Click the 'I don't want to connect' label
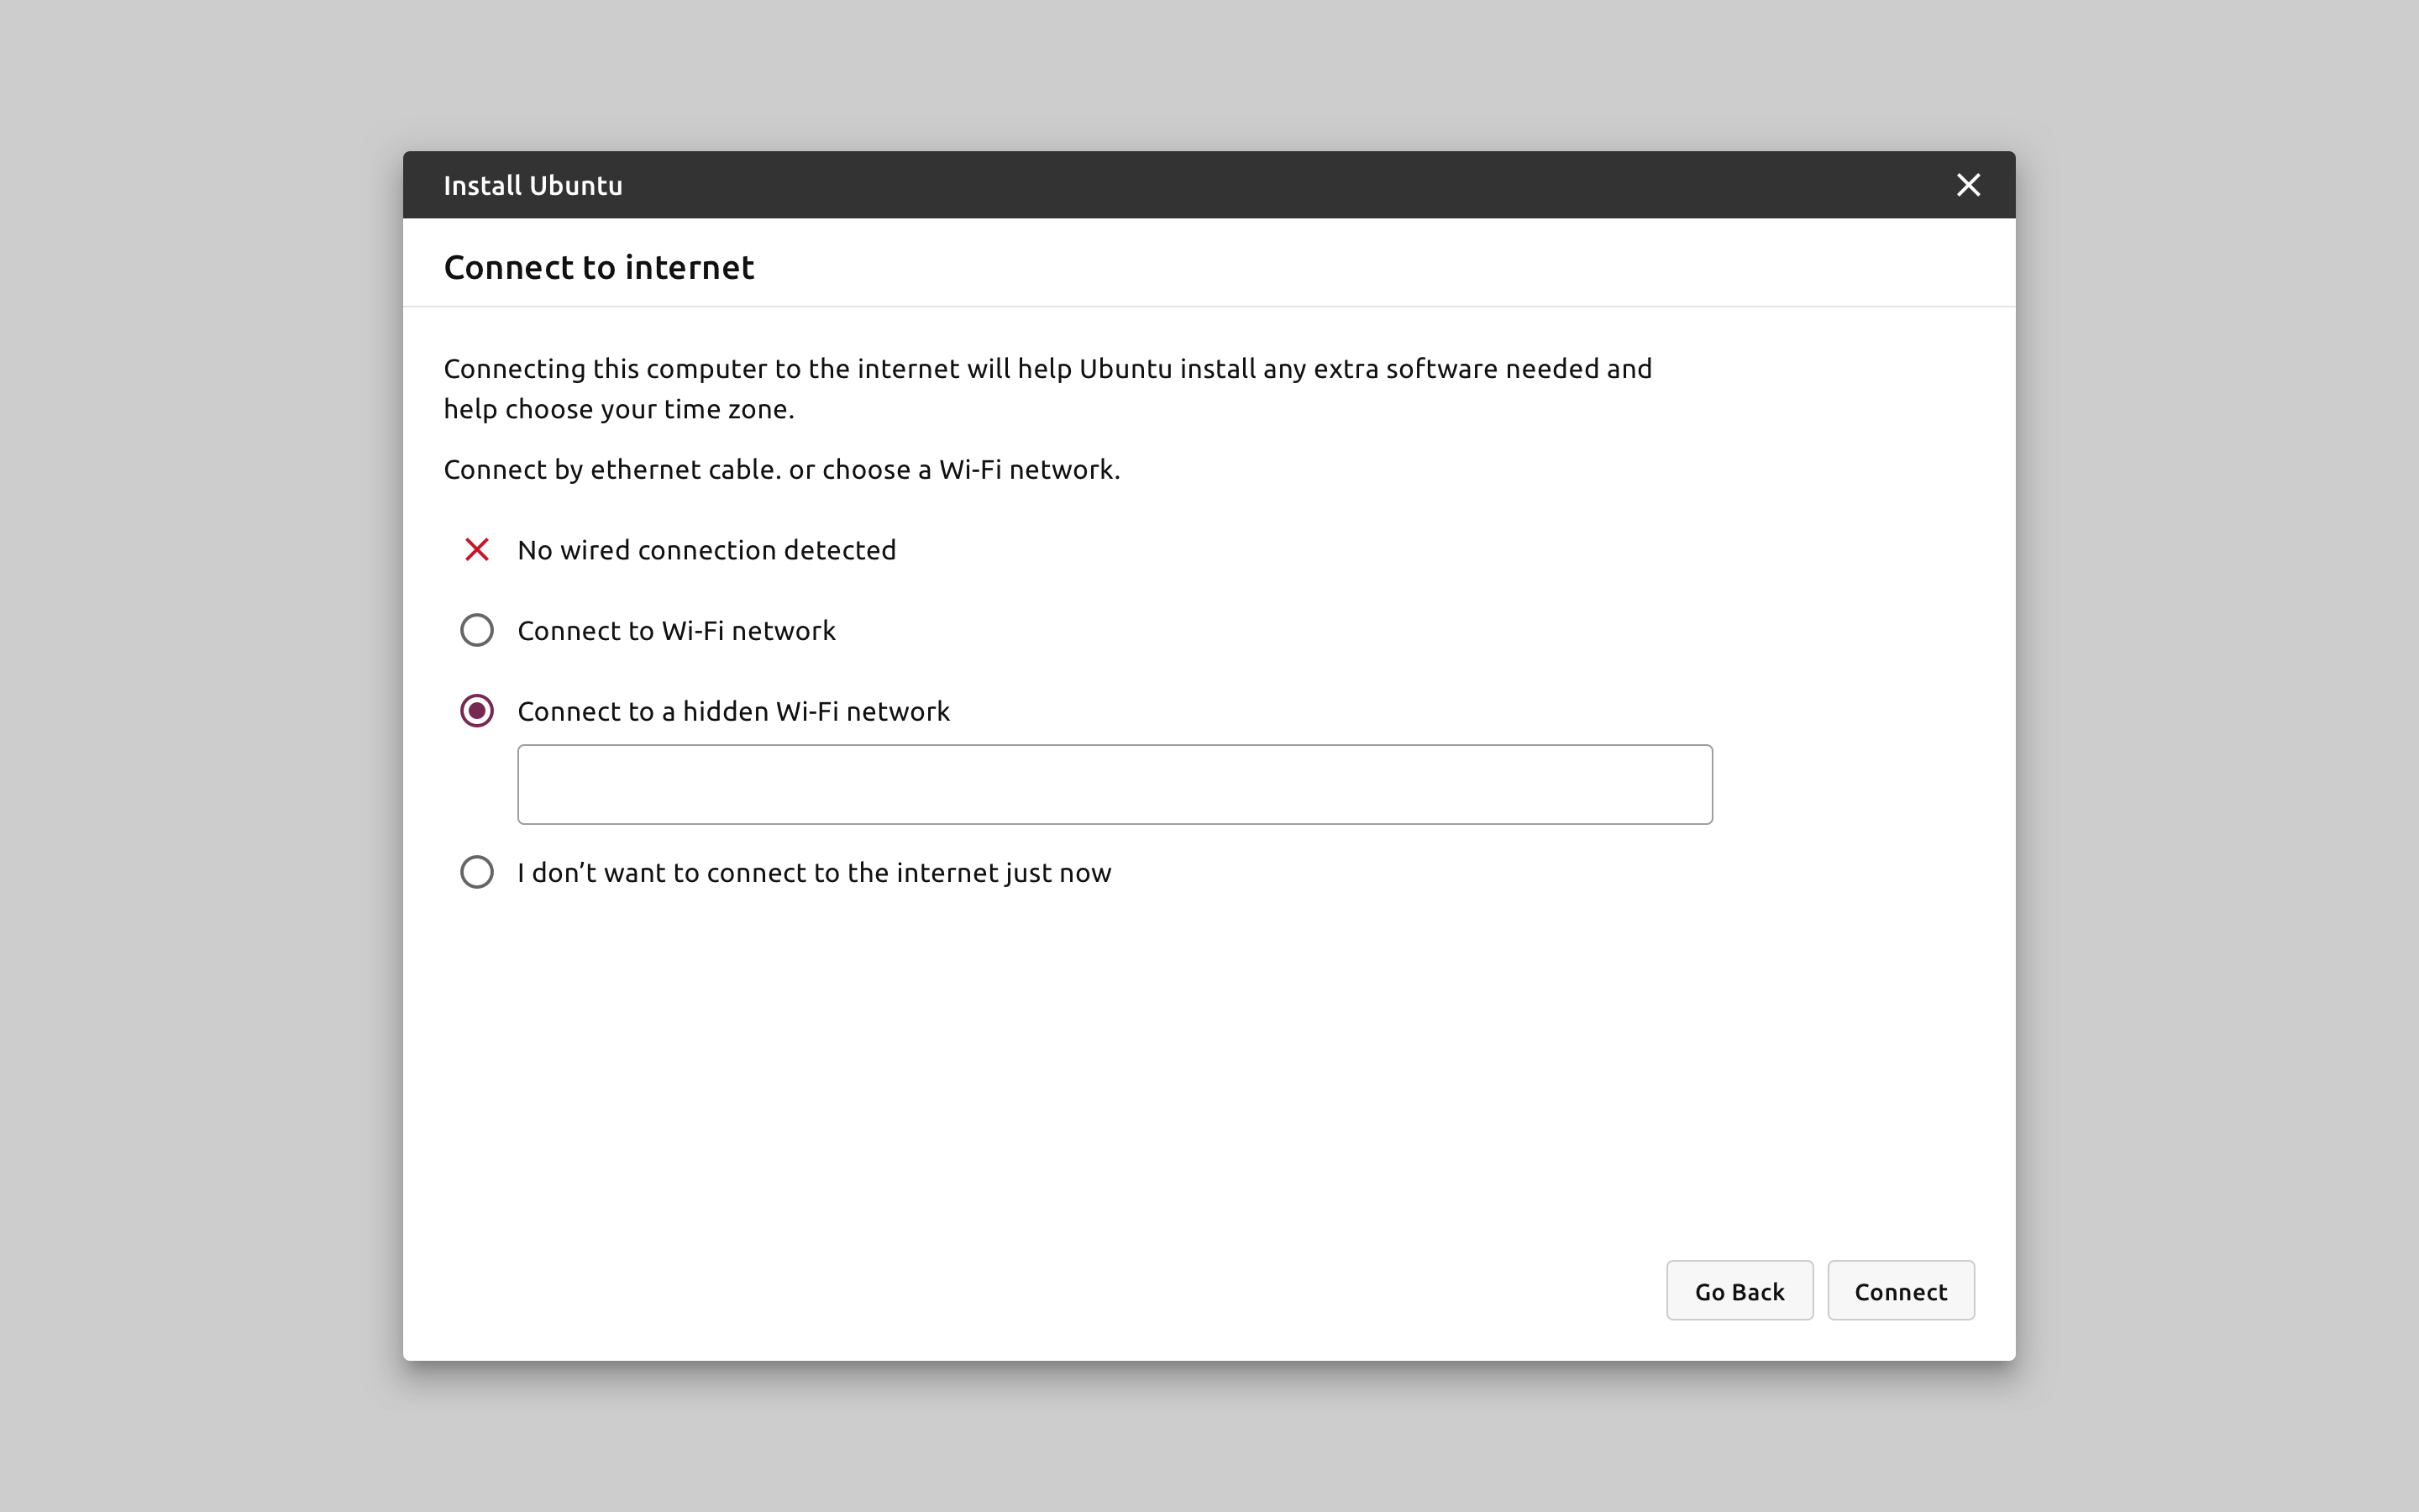 click(814, 873)
